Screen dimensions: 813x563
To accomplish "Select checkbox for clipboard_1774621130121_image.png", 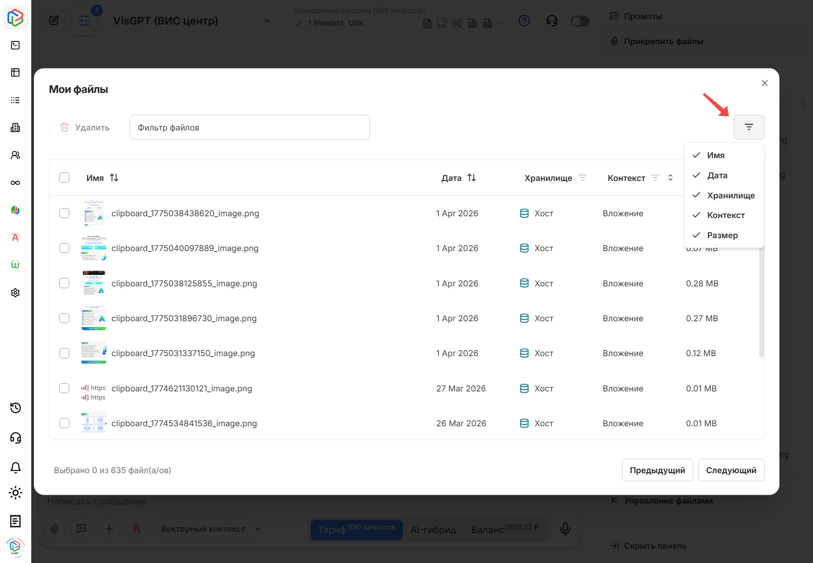I will coord(64,388).
